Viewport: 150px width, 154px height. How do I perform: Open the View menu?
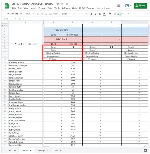coord(26,8)
